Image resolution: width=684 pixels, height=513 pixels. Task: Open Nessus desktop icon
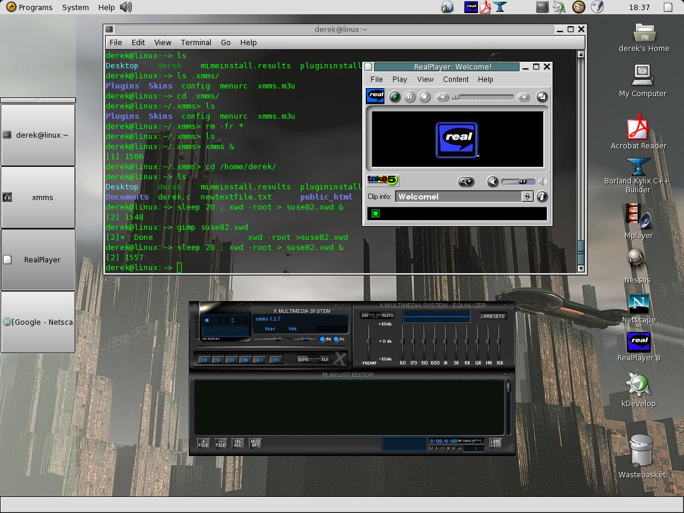(636, 266)
